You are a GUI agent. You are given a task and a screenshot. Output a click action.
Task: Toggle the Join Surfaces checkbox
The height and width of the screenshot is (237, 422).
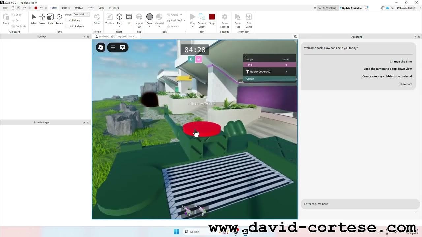click(x=67, y=26)
